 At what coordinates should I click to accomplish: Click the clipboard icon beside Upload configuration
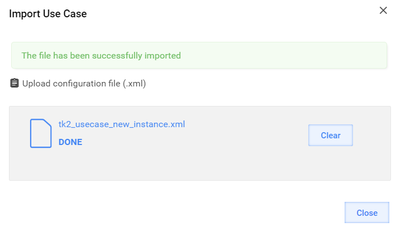[15, 83]
